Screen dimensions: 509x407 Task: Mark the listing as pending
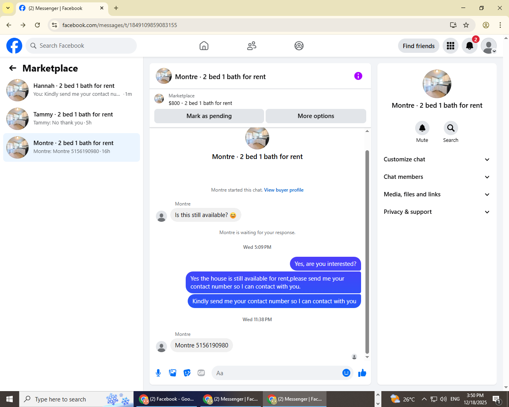coord(209,116)
